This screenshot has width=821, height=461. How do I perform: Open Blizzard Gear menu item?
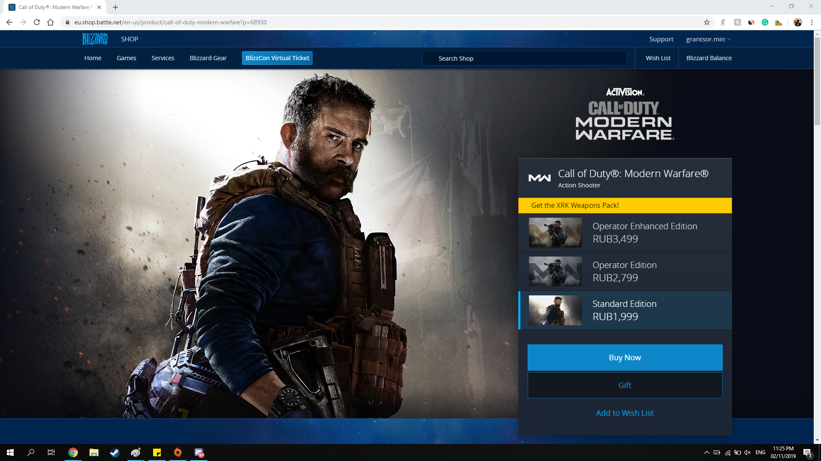[208, 58]
